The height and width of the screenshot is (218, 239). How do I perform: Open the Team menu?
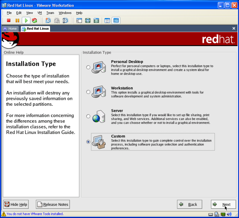click(50, 13)
